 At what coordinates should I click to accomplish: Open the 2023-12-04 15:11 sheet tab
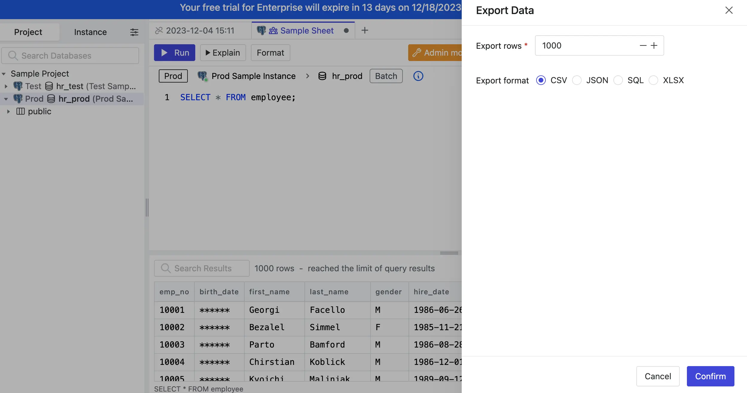click(200, 31)
